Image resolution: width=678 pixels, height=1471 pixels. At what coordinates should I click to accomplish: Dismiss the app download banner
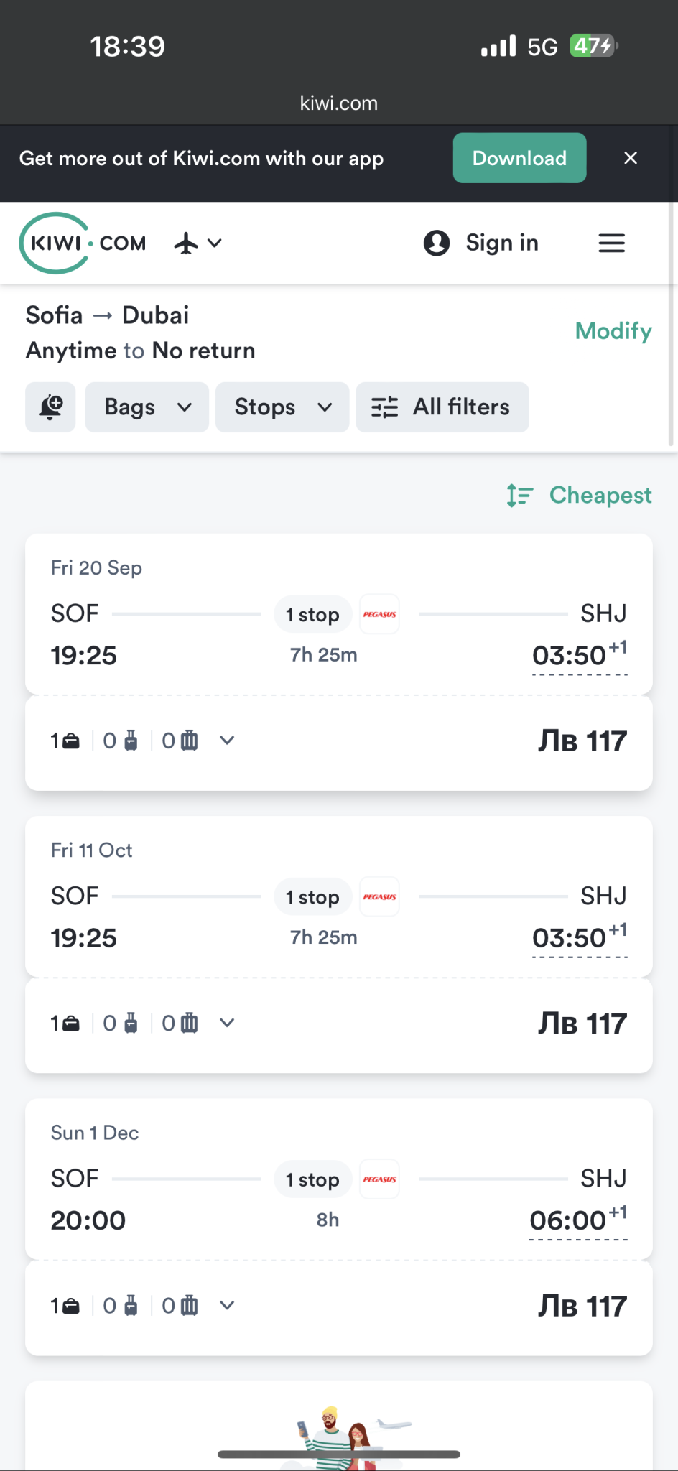[x=631, y=158]
